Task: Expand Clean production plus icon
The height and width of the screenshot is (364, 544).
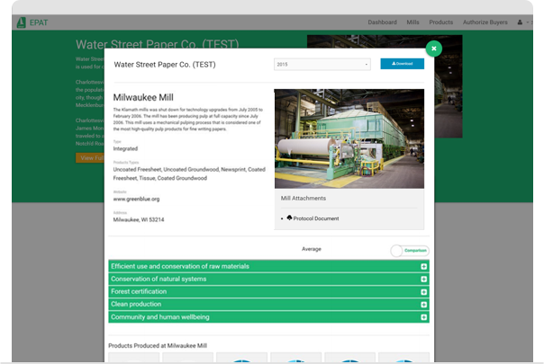Action: pyautogui.click(x=423, y=305)
